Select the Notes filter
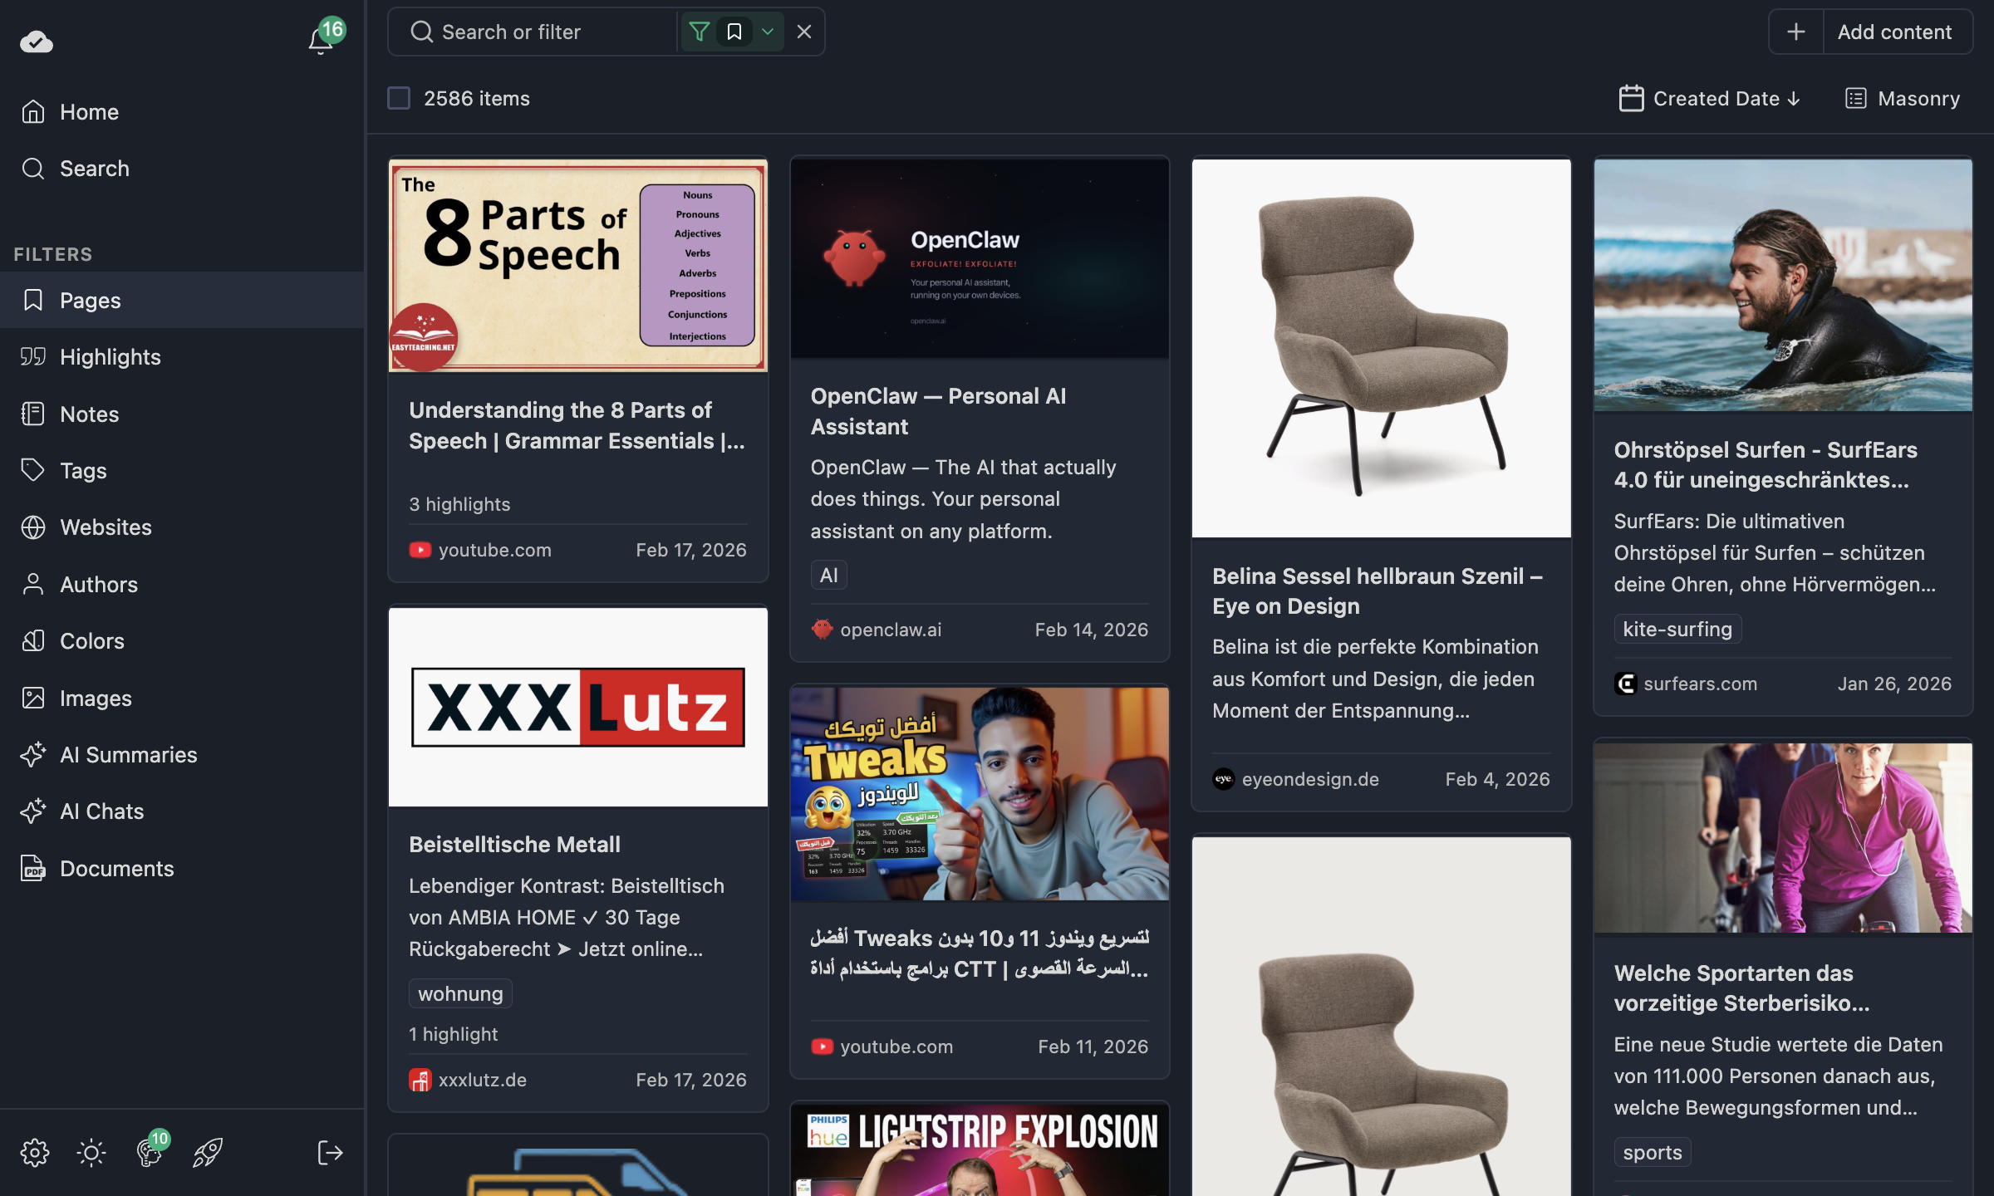The width and height of the screenshot is (1994, 1196). pos(88,414)
